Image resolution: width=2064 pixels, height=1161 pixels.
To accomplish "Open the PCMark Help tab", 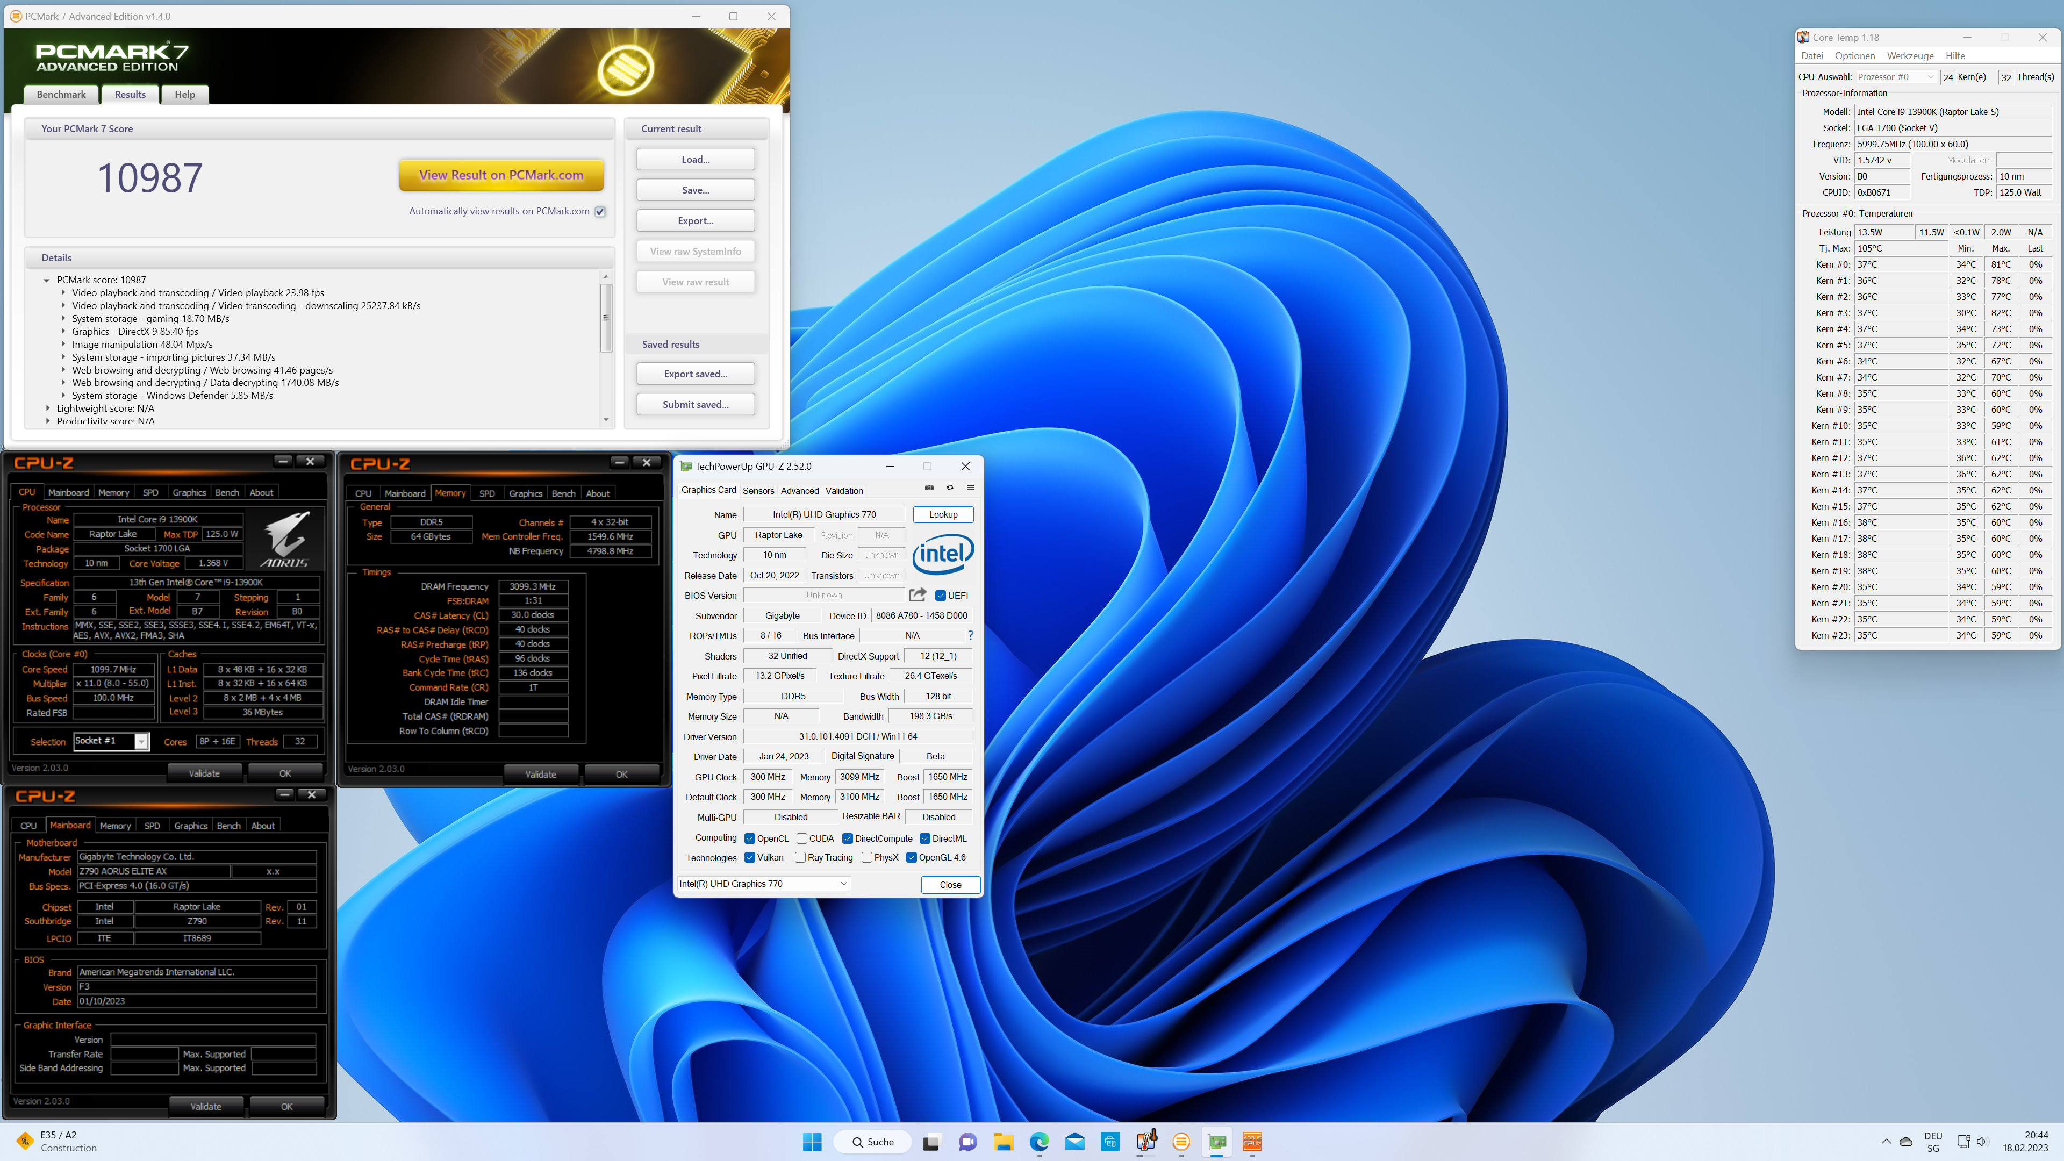I will (185, 95).
